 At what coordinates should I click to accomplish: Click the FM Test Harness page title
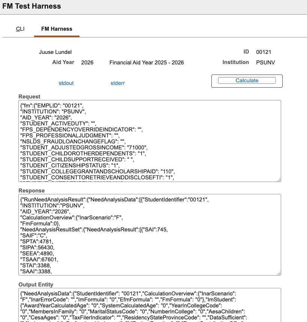pyautogui.click(x=31, y=6)
